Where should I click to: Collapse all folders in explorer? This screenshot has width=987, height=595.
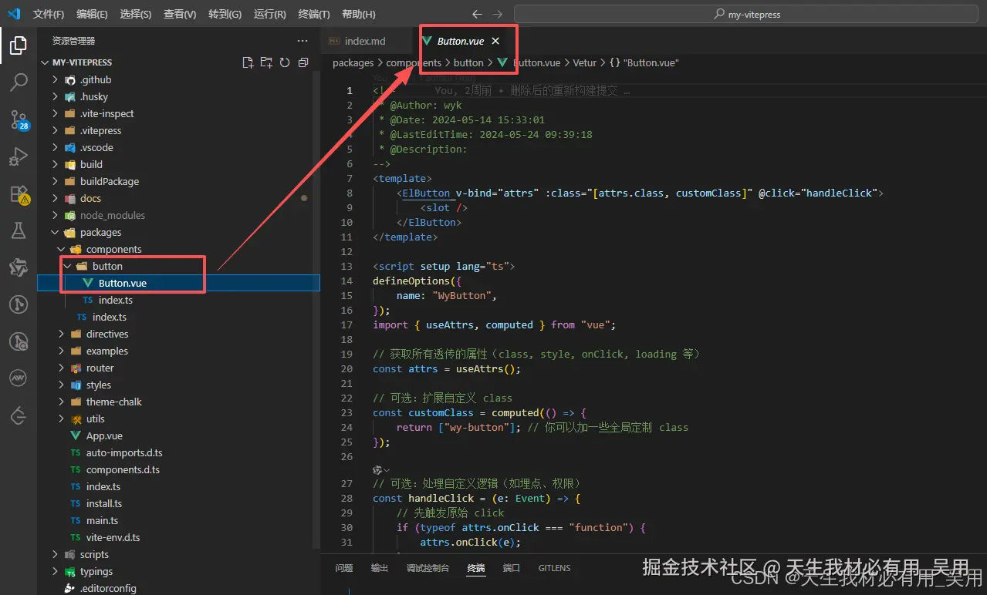[303, 62]
